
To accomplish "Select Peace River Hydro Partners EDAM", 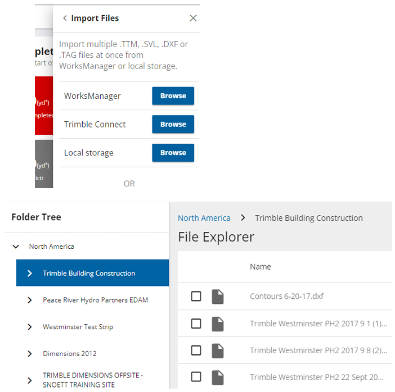I will point(96,300).
